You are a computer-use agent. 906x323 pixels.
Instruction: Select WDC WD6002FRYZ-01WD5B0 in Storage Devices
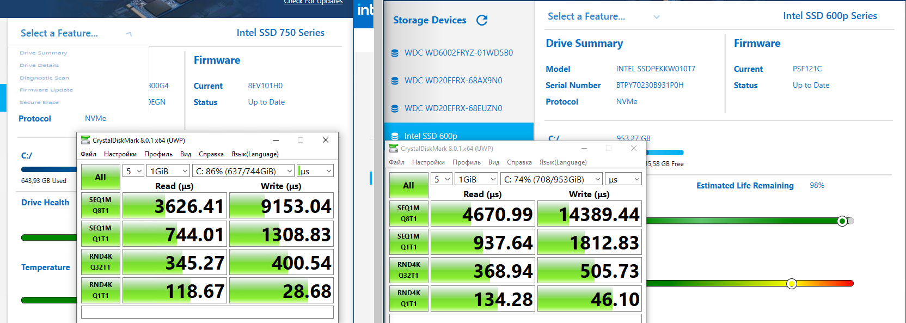(458, 53)
